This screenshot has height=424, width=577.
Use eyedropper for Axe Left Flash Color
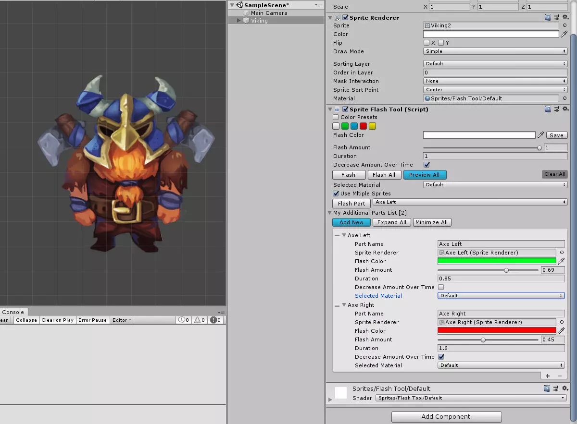[561, 261]
